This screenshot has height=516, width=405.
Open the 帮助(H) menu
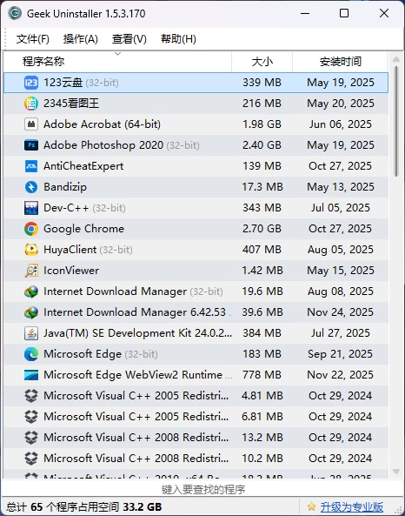[178, 39]
